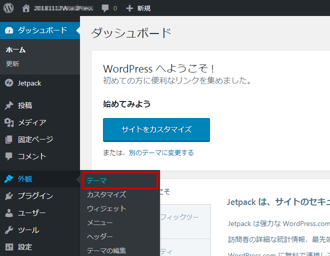Viewport: 330px width, 256px height.
Task: Click the plugin icon beside プラグイン
Action: coord(8,196)
